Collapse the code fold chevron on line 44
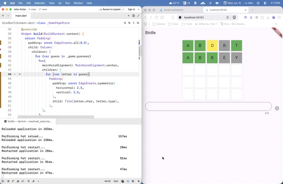The width and height of the screenshot is (283, 184). tap(15, 74)
